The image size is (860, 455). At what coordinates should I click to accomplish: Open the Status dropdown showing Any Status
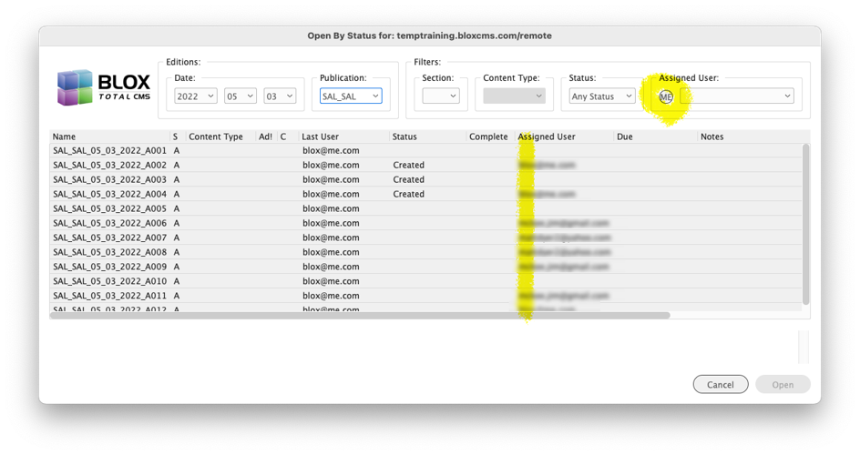[x=601, y=96]
